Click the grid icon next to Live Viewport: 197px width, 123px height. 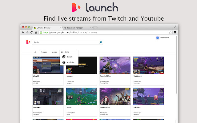click(x=62, y=52)
